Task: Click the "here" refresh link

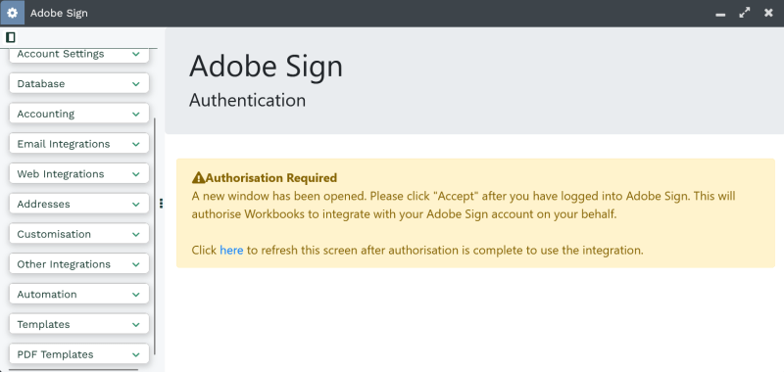Action: [231, 251]
